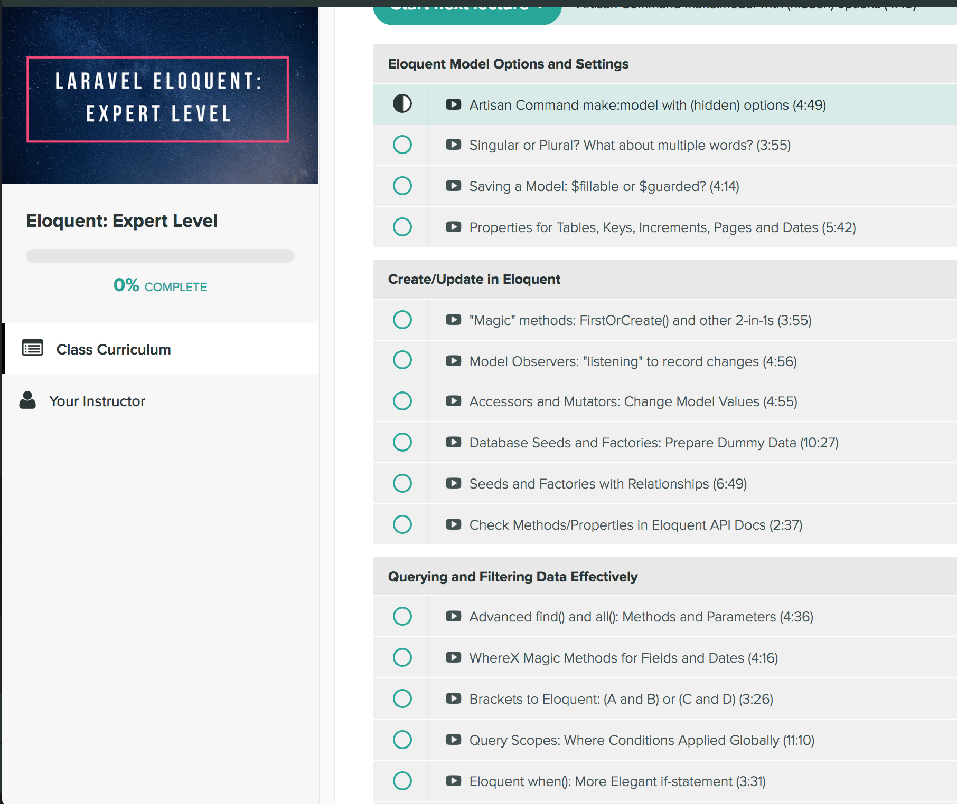Click video icon beside Accessors and Mutators lecture
The width and height of the screenshot is (957, 804).
[453, 401]
